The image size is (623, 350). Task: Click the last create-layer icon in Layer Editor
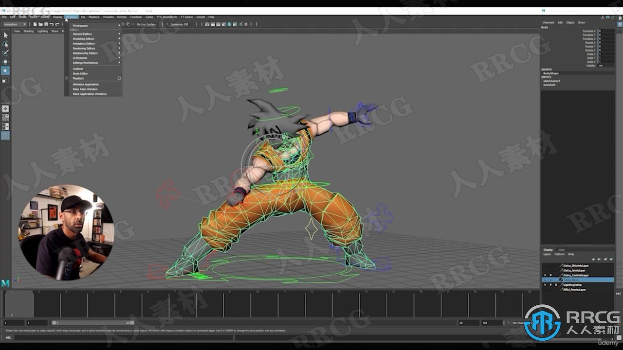(x=611, y=260)
